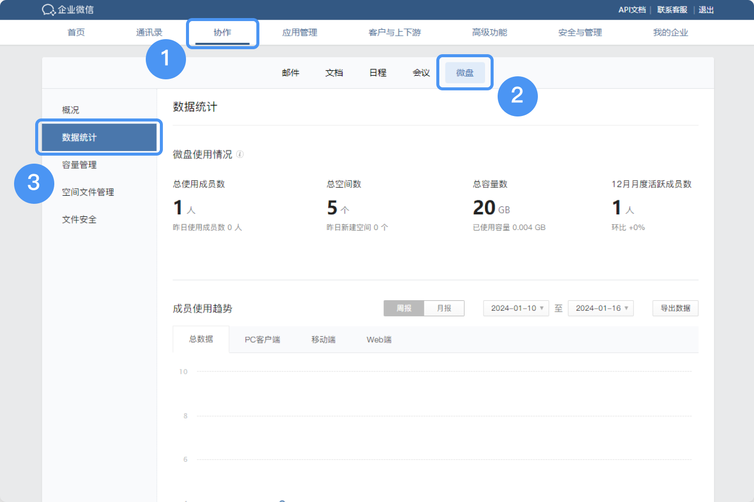Select 文档 from the collaboration modules
The height and width of the screenshot is (502, 754).
click(x=334, y=72)
